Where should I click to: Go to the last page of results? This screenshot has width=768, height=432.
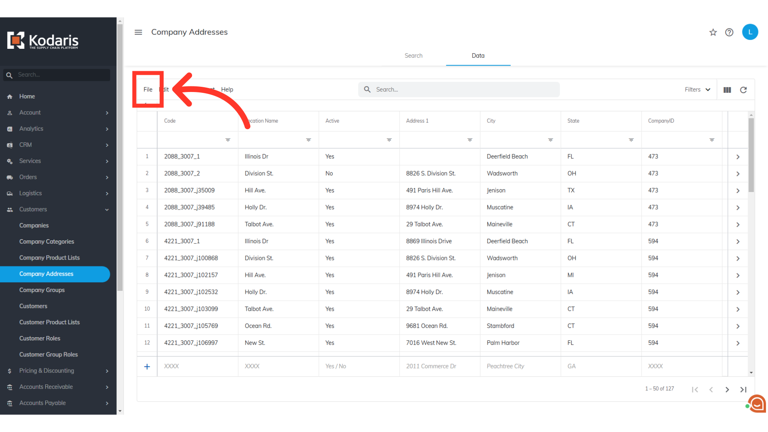[743, 390]
